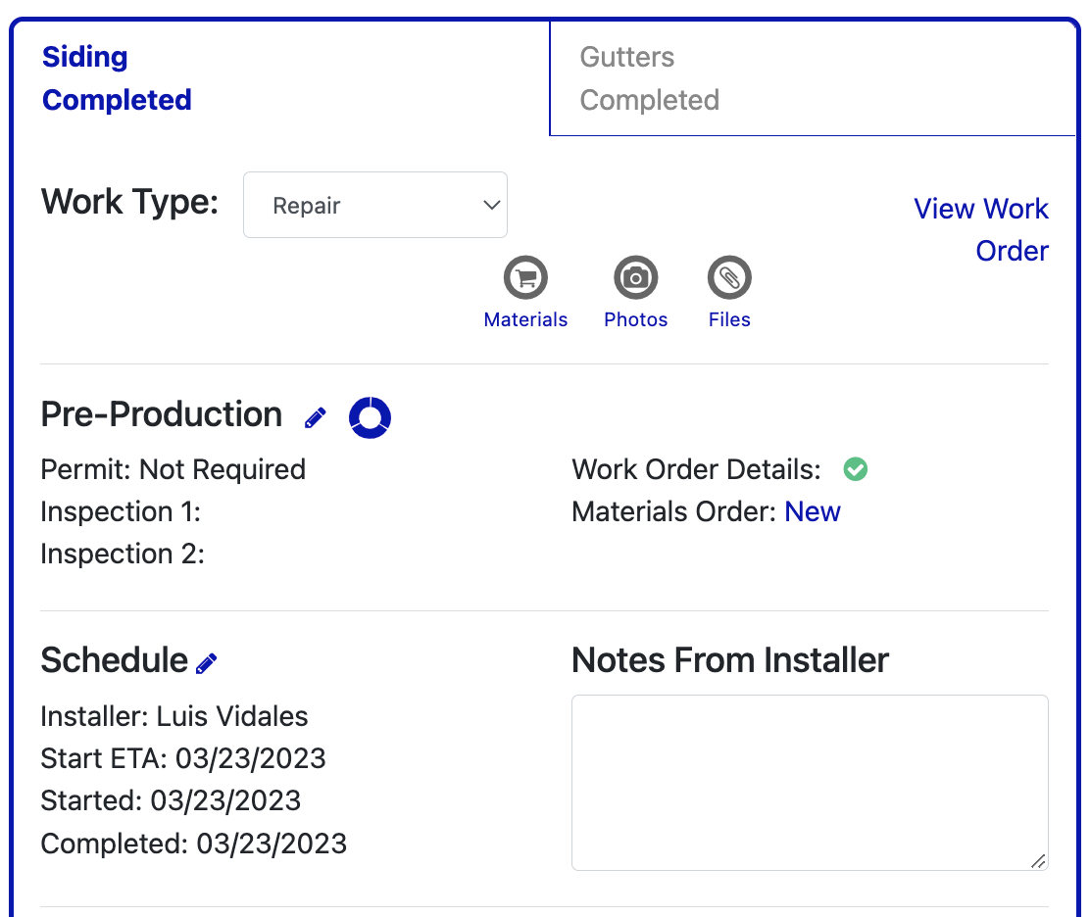The image size is (1090, 917).
Task: Click the Notes From Installer heading
Action: (730, 660)
